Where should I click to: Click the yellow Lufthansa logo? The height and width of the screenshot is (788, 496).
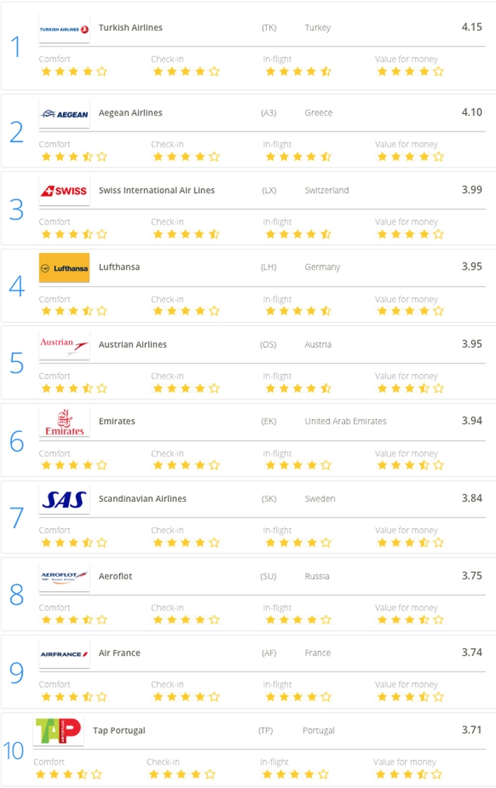64,267
